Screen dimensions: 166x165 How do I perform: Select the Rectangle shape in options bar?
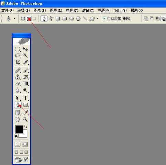[58, 19]
